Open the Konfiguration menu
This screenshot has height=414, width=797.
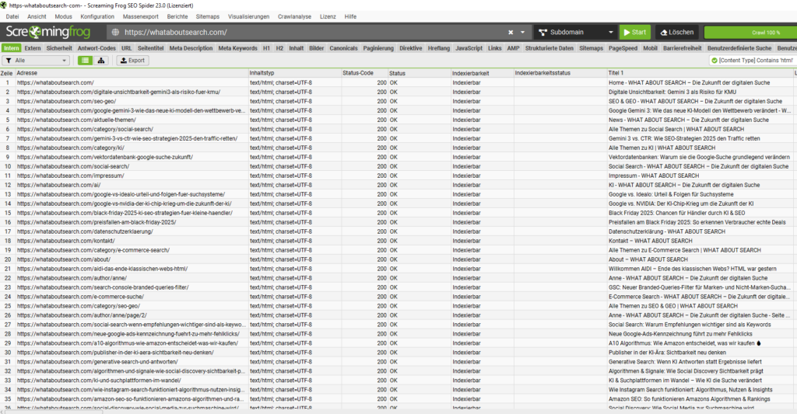pyautogui.click(x=97, y=17)
